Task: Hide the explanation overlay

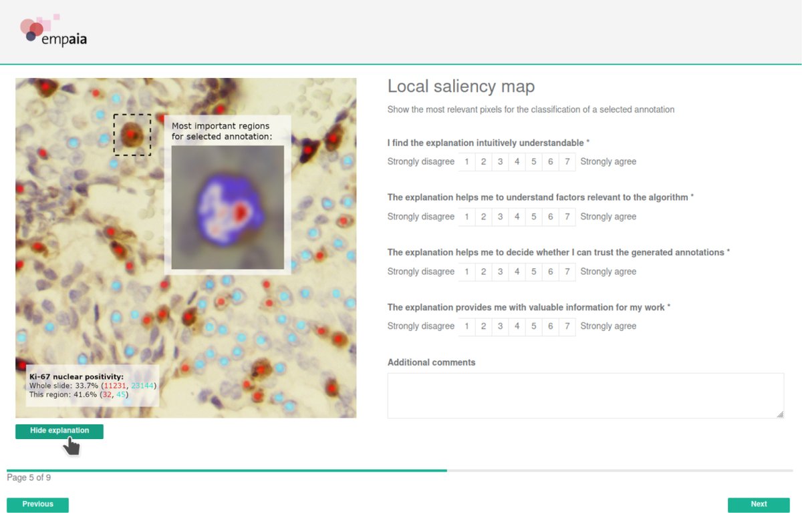Action: click(59, 431)
